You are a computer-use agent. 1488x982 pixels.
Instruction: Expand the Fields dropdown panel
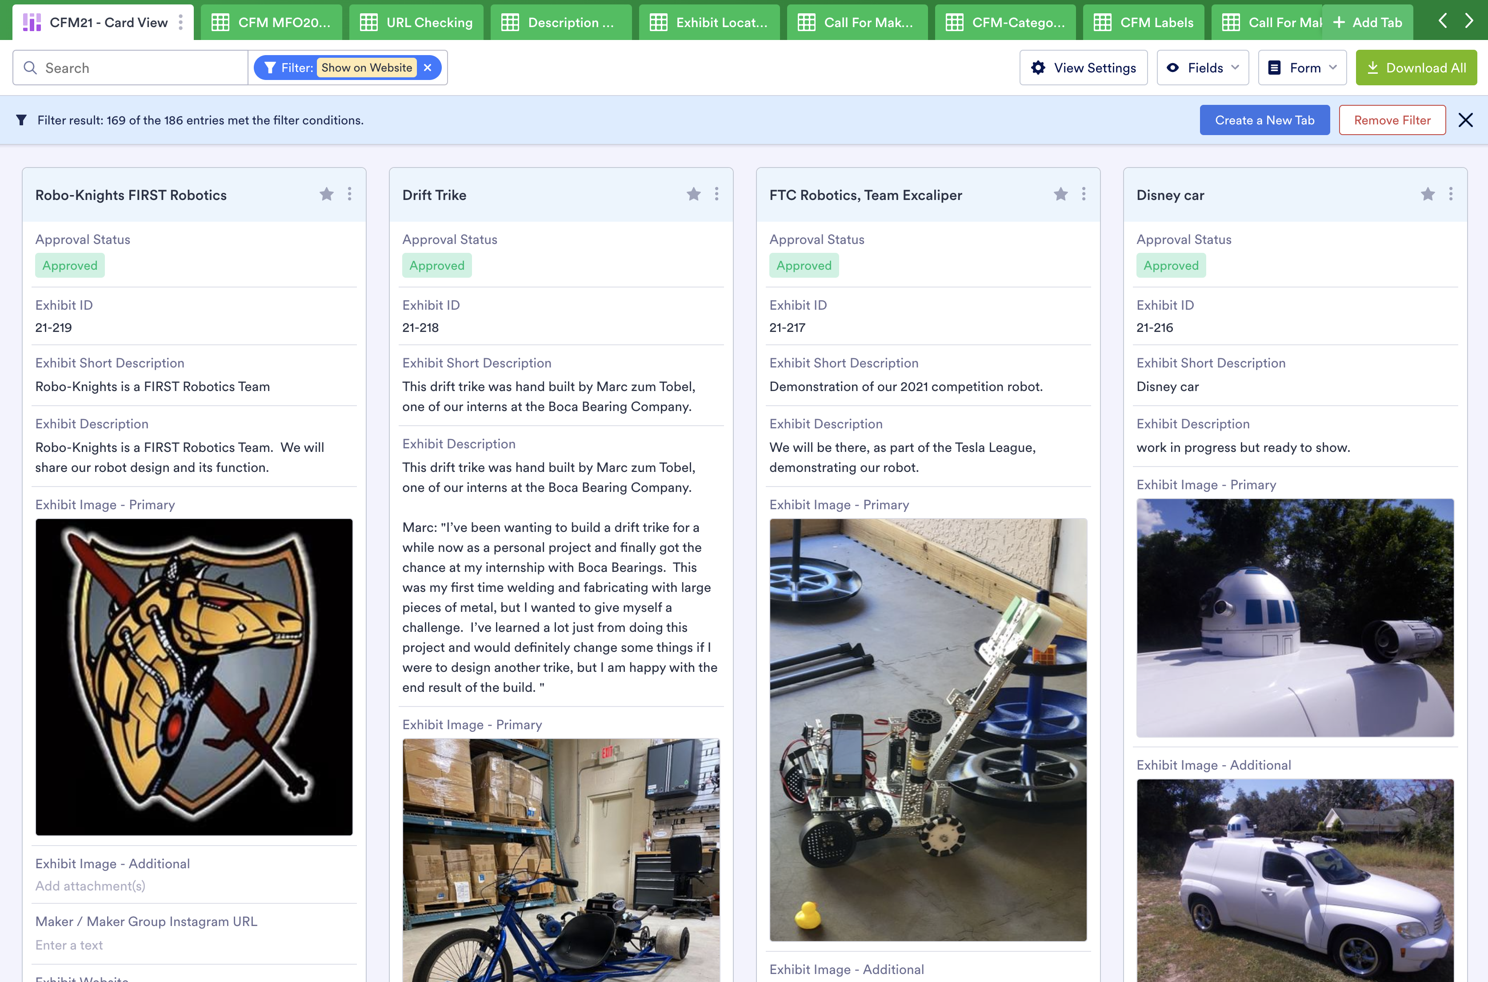1202,68
